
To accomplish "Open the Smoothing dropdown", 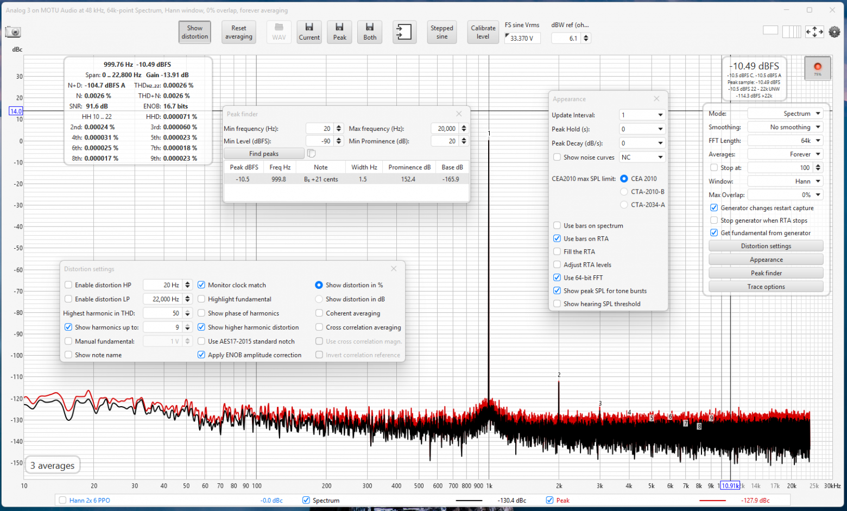I will click(785, 127).
